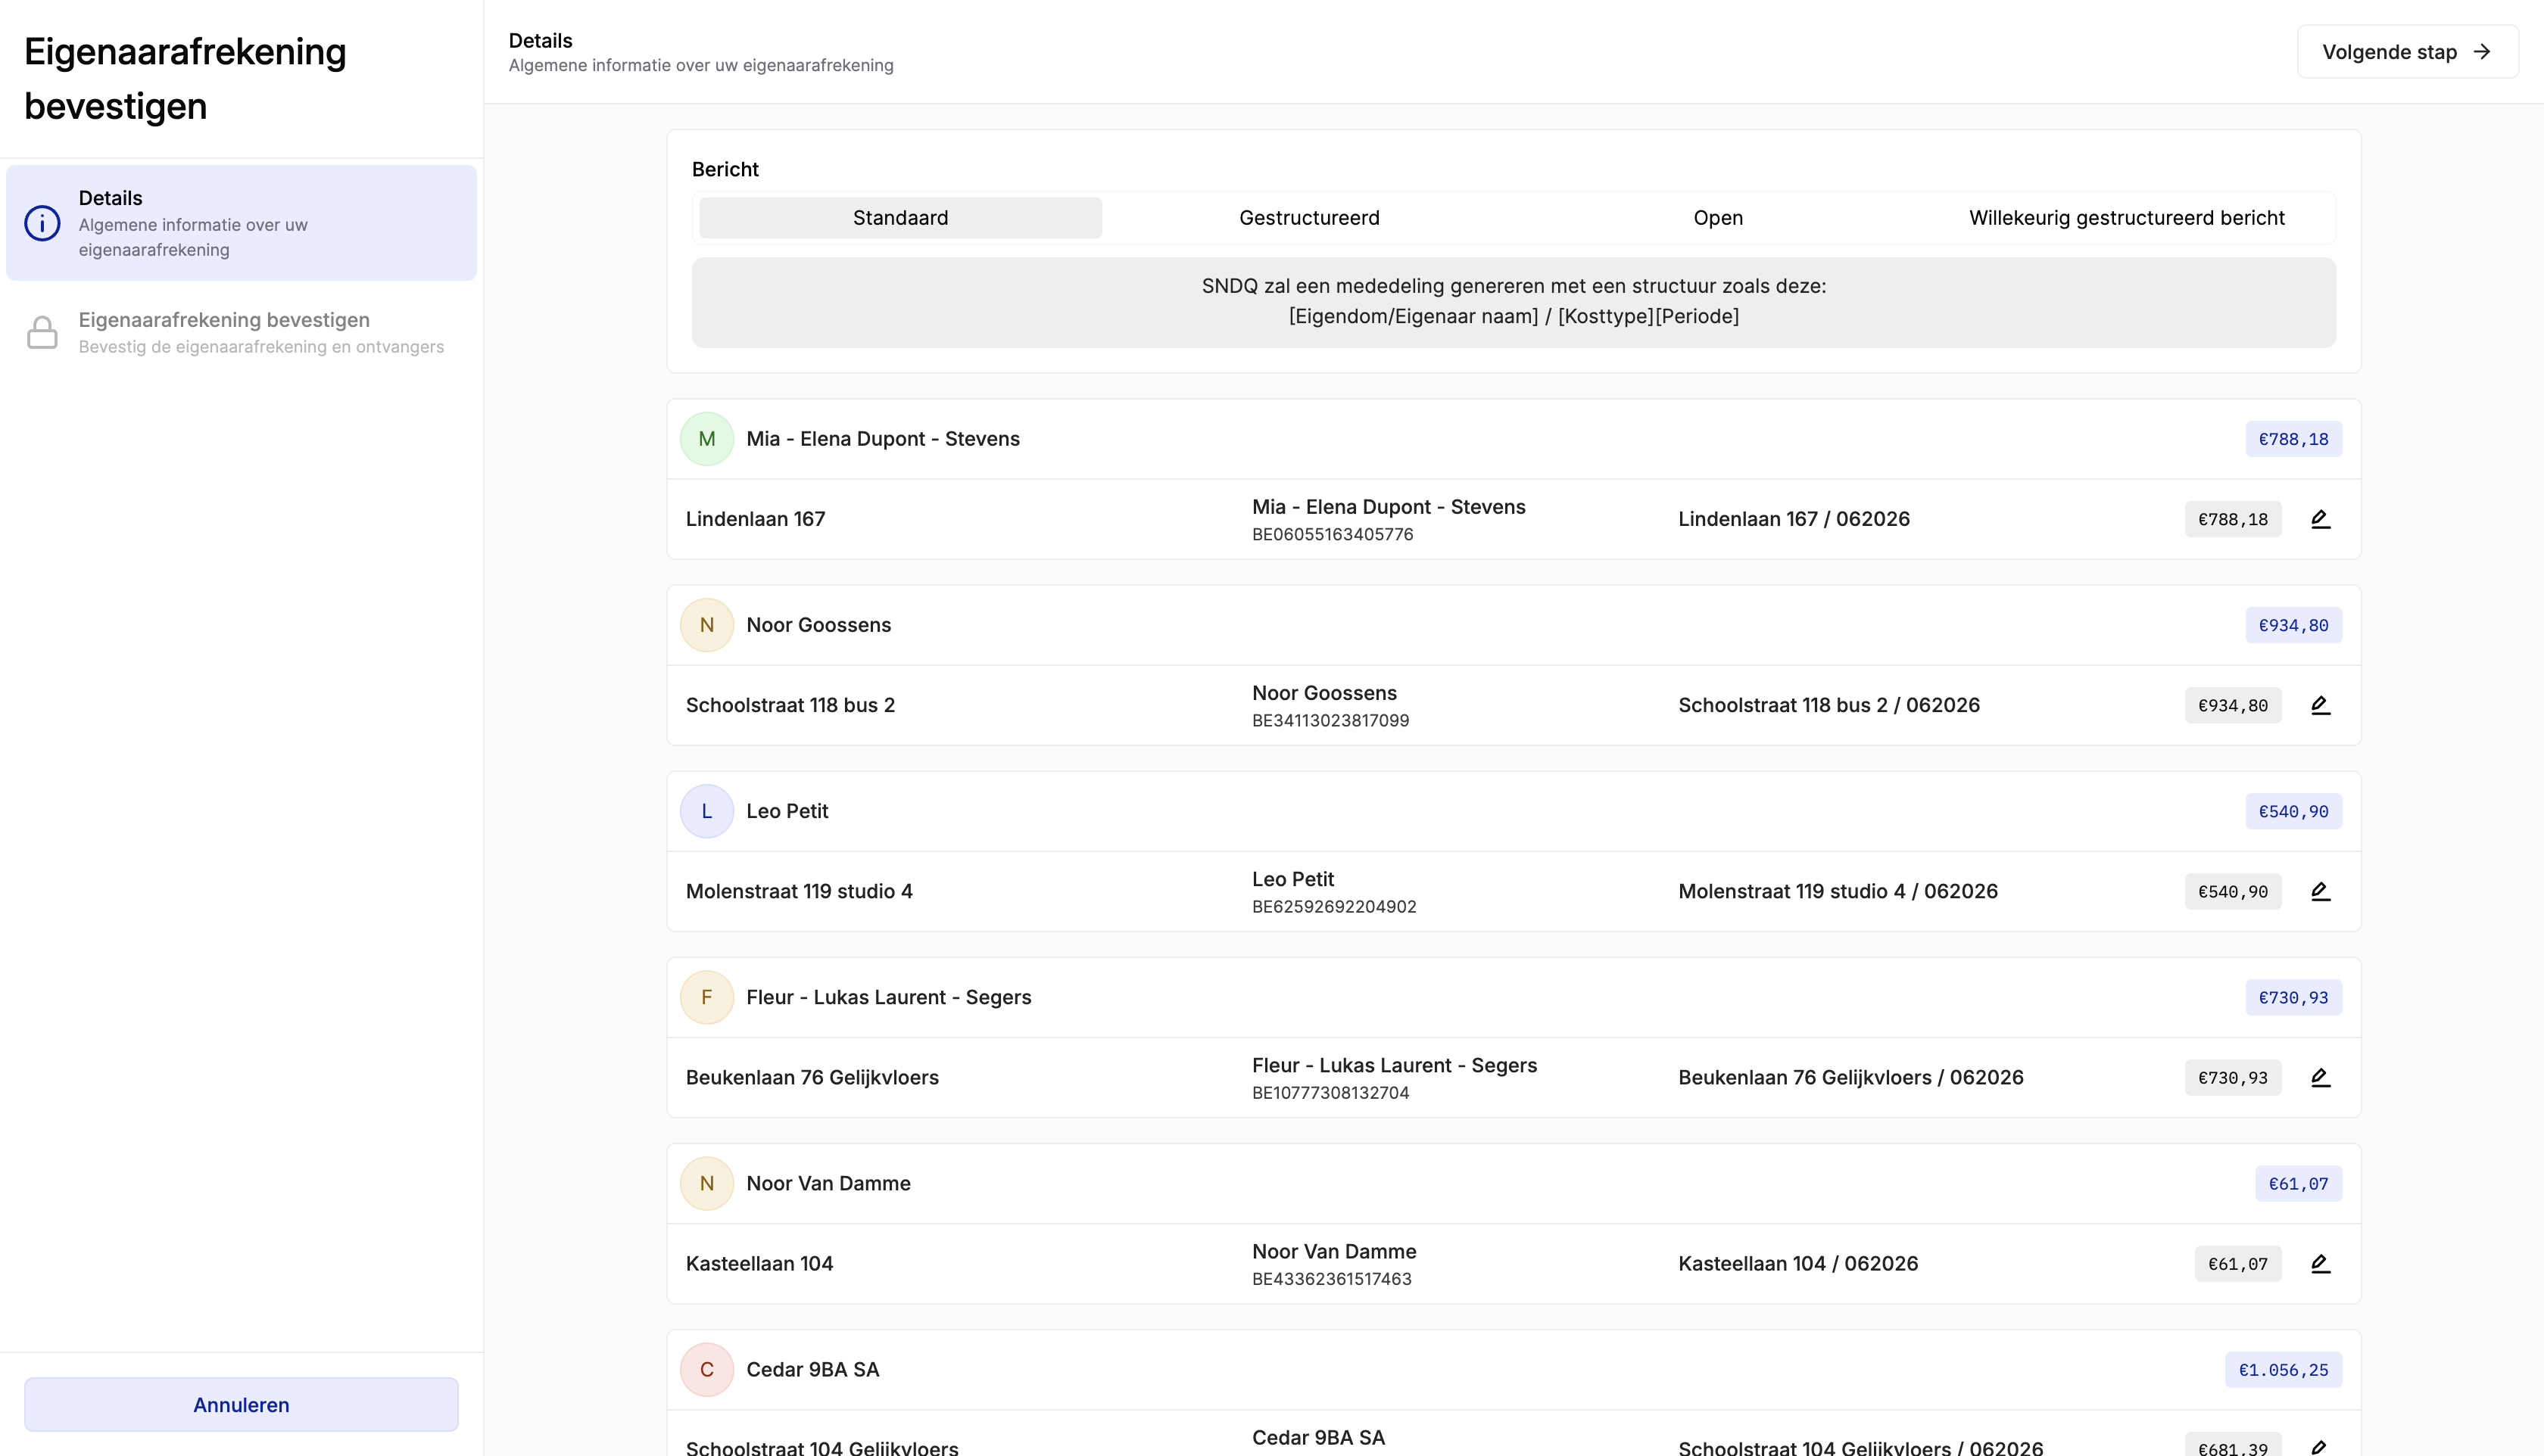Viewport: 2544px width, 1456px height.
Task: Click the €1.056,25 total badge for Cedar
Action: (2283, 1369)
